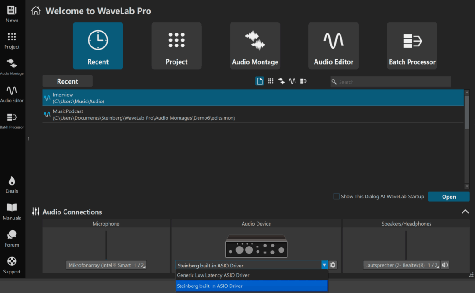Open Manuals from the sidebar
The image size is (475, 293).
point(12,211)
